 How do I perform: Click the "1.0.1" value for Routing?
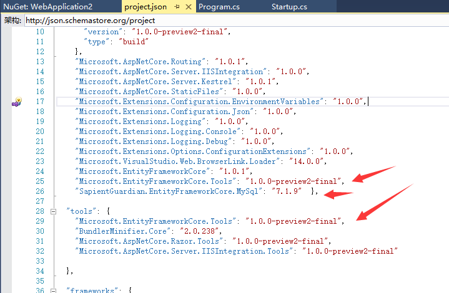(x=230, y=62)
